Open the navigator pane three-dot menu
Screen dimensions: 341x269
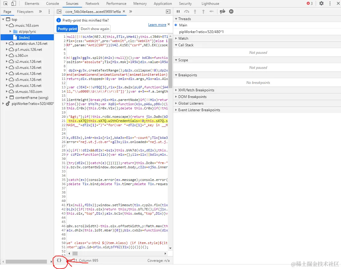coord(49,11)
